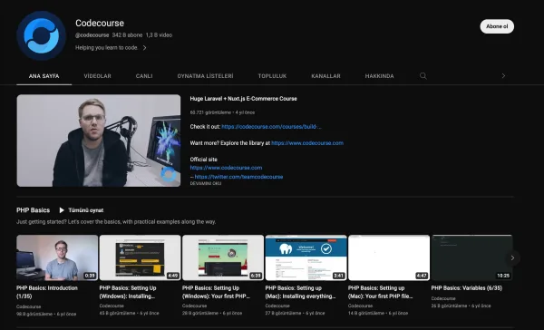Click the '1,3 B video' count text
Viewport: 544px width, 330px height.
click(x=159, y=35)
